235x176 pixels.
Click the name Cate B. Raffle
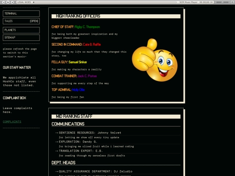92,44
